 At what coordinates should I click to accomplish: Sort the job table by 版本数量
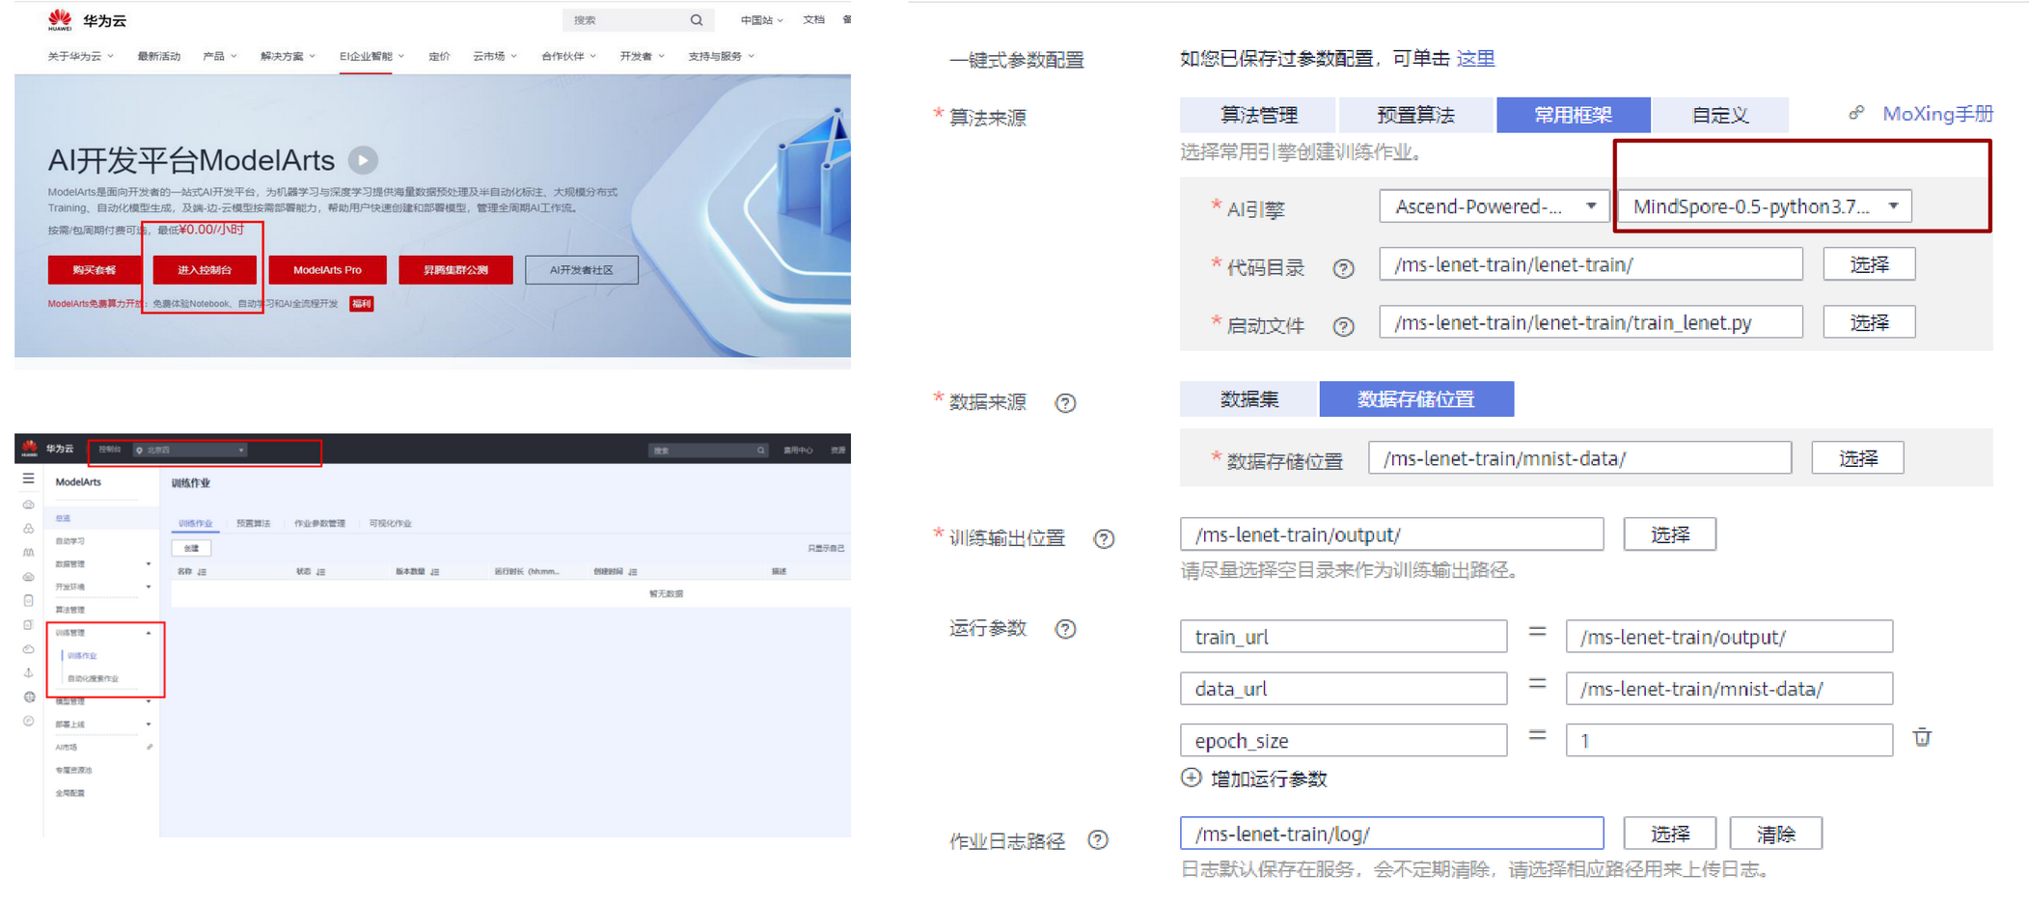pyautogui.click(x=435, y=572)
